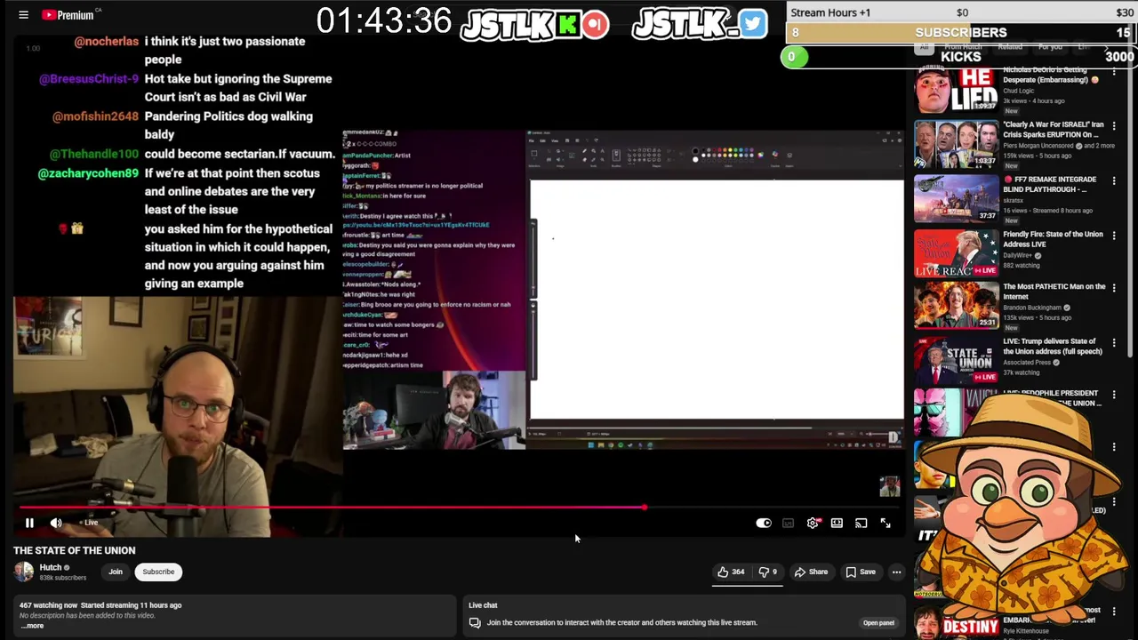The width and height of the screenshot is (1138, 640).
Task: Open LIVE: Trump delivers State of the Union title
Action: [x=1054, y=346]
